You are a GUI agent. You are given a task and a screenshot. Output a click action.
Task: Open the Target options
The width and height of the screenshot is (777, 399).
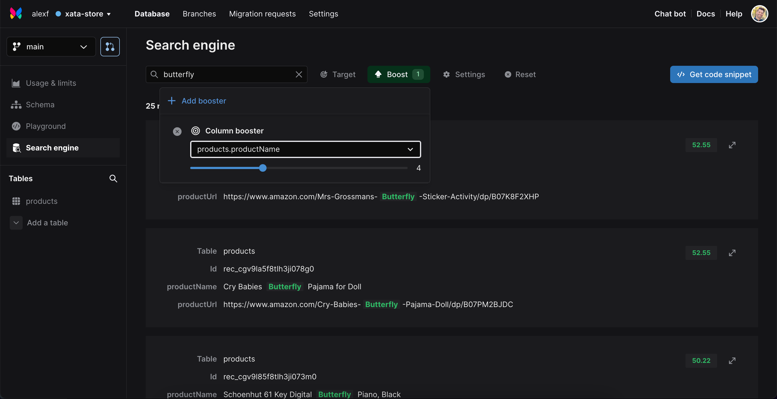[x=338, y=74]
